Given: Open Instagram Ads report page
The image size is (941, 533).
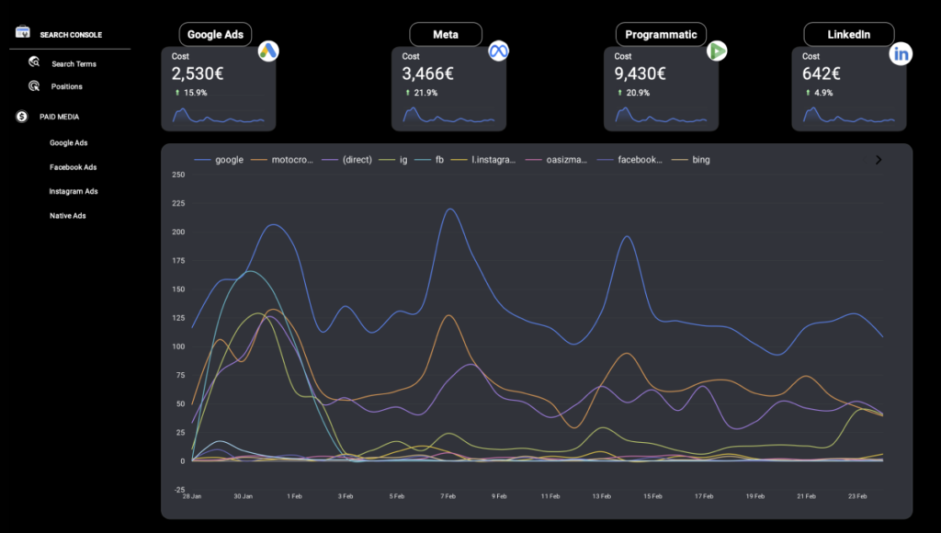Looking at the screenshot, I should (x=74, y=191).
